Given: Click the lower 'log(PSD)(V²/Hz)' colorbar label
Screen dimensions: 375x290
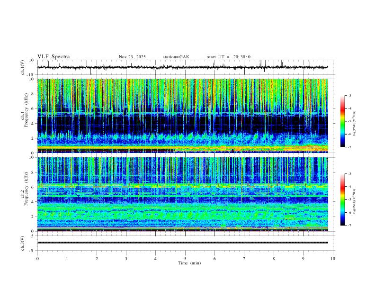Looking at the screenshot, I should [x=355, y=201].
